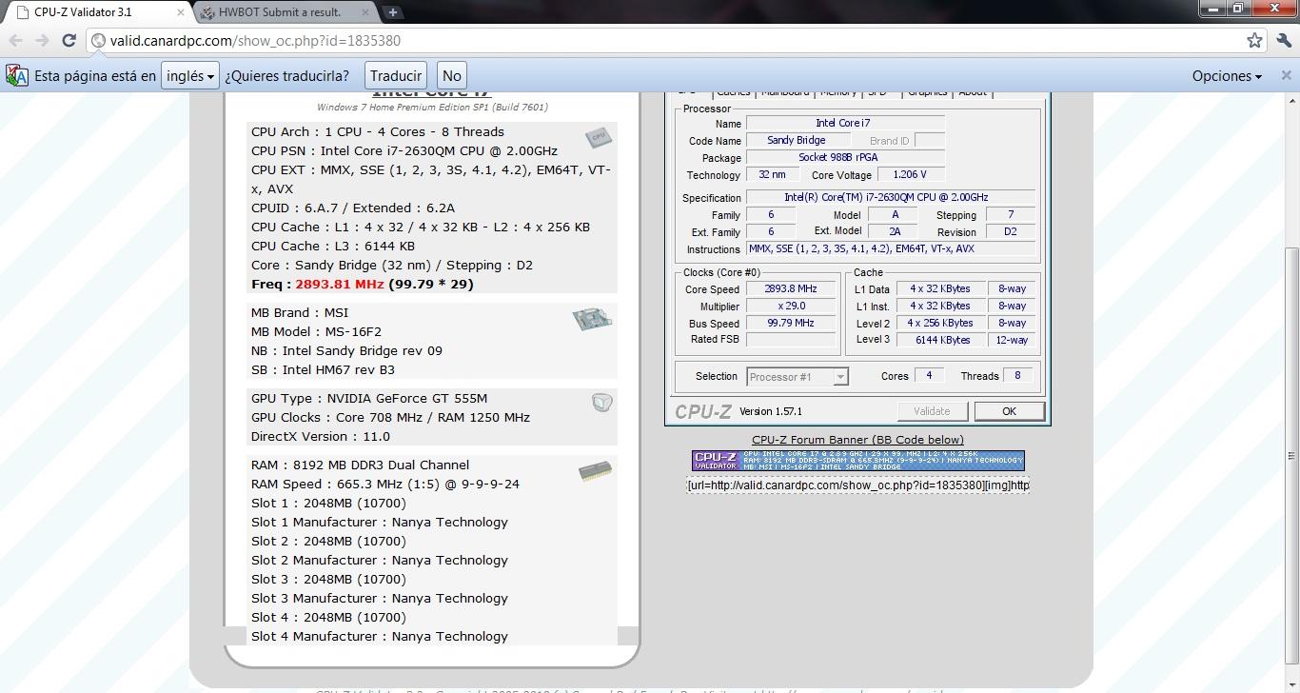Click the globe icon in the address bar

98,40
